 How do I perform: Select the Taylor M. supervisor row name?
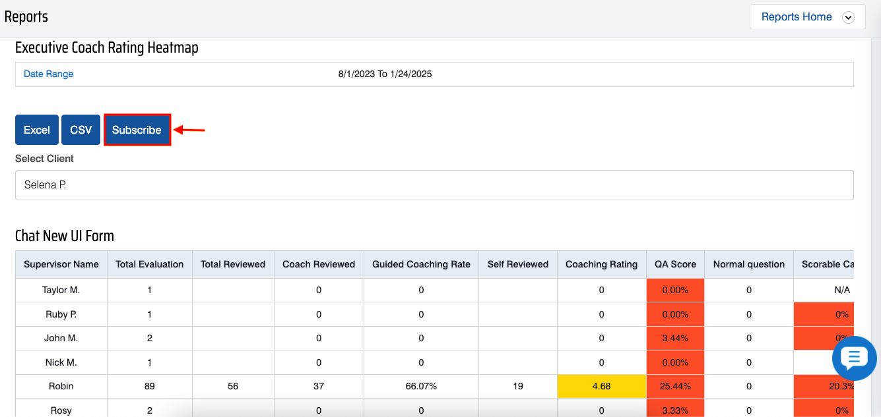[x=61, y=290]
